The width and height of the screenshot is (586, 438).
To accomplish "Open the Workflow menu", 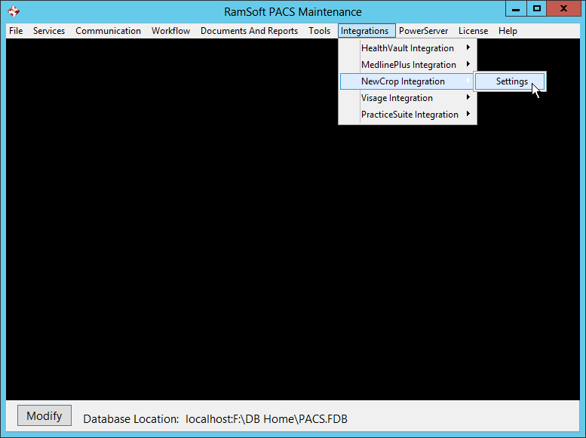I will pyautogui.click(x=170, y=31).
